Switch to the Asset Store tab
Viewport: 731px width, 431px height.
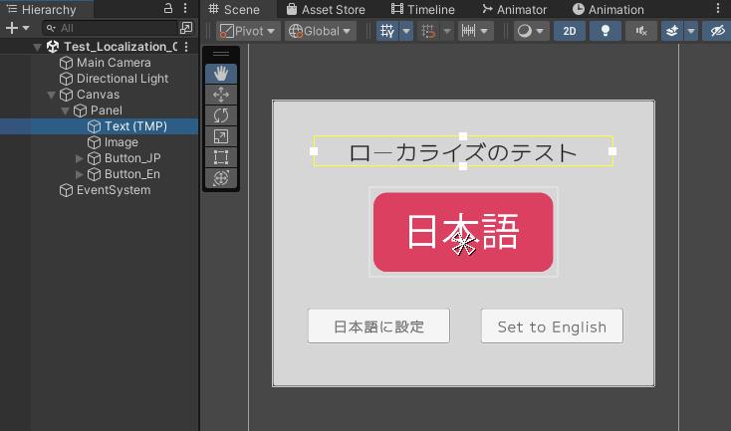325,9
